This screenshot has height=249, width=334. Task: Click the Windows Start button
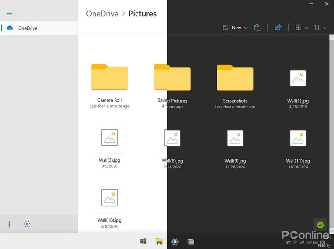144,241
